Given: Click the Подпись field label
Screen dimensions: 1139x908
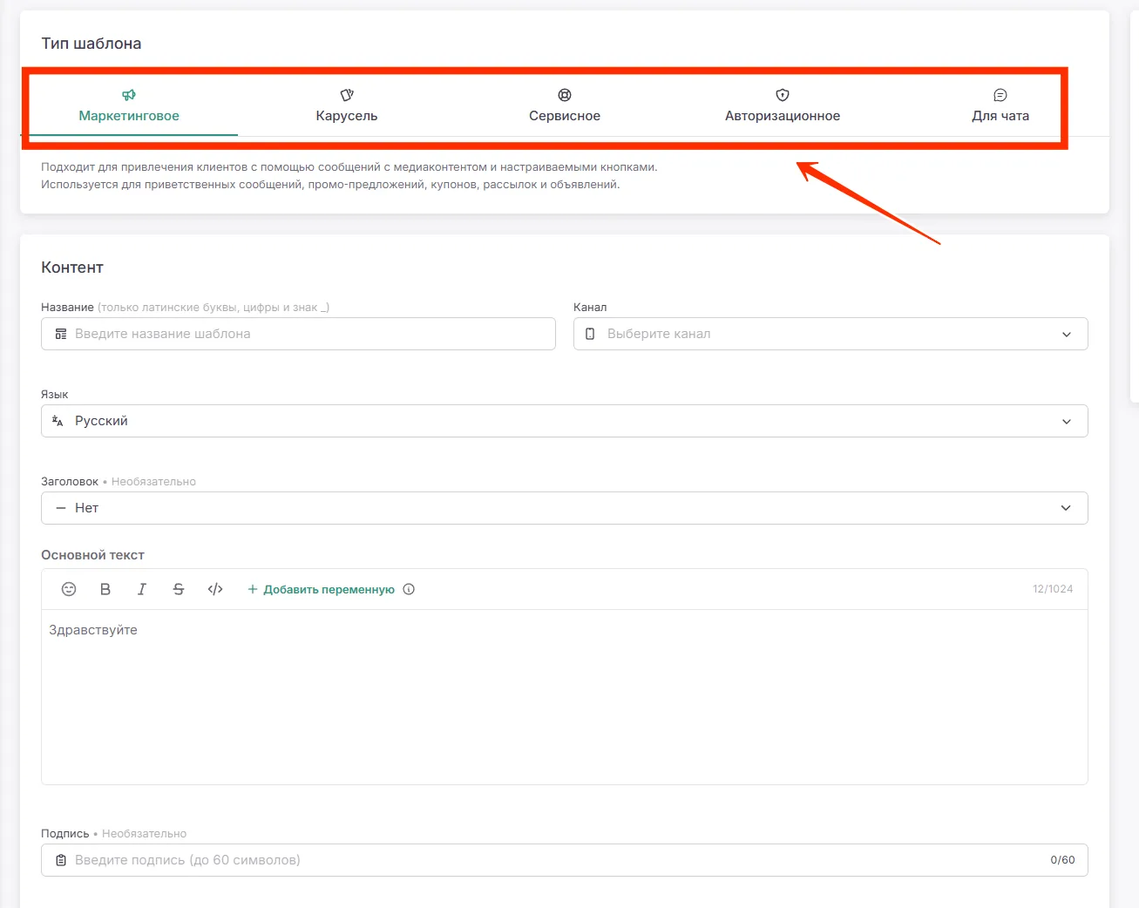Looking at the screenshot, I should [65, 834].
